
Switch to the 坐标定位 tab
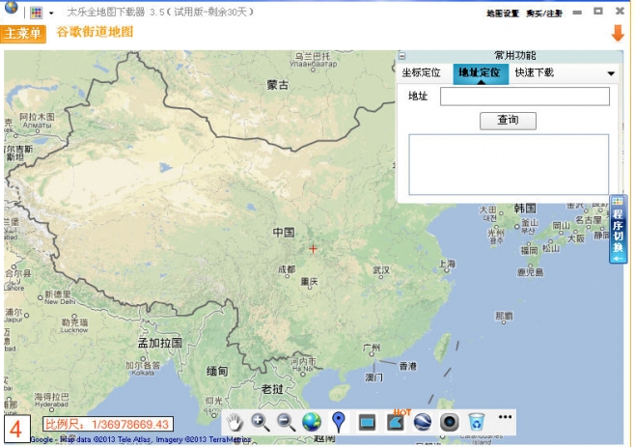(421, 73)
